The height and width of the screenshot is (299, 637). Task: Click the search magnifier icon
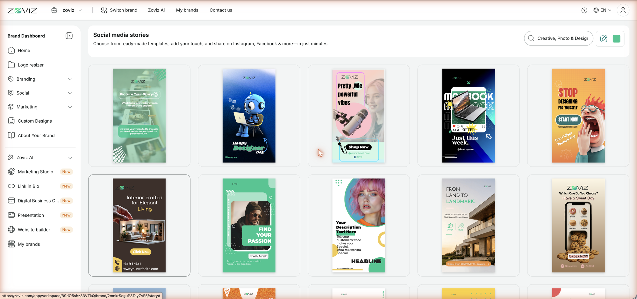click(x=531, y=38)
